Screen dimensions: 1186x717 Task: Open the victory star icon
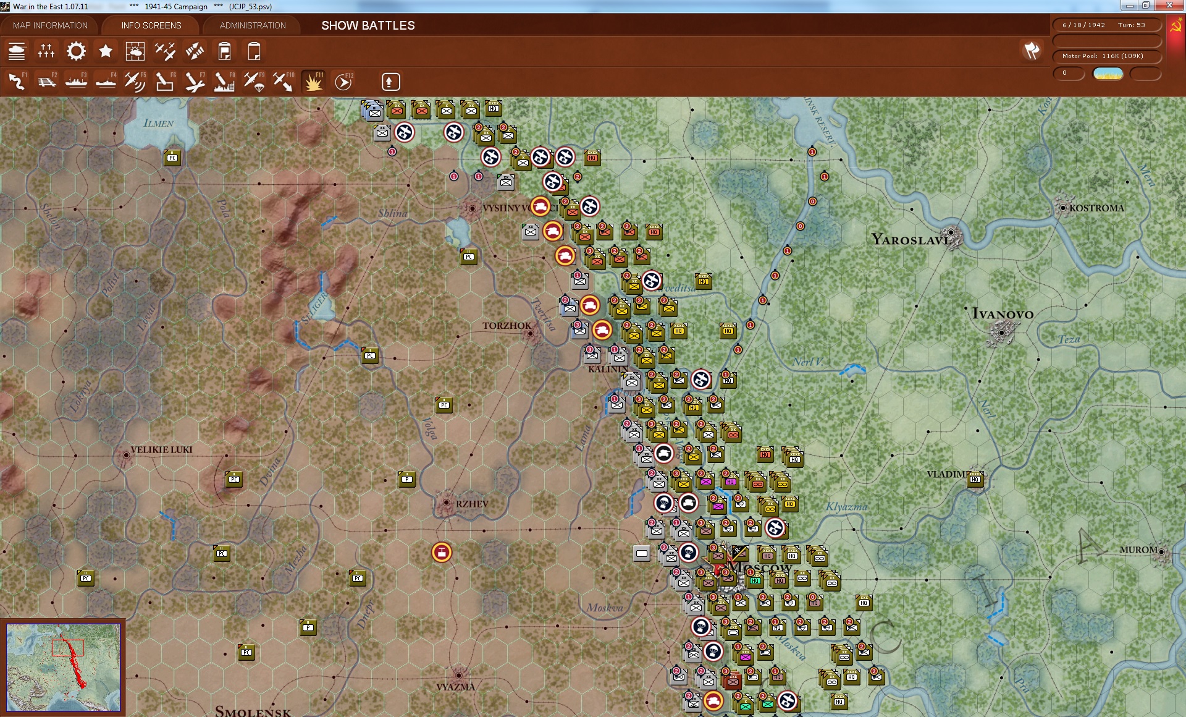click(x=106, y=51)
